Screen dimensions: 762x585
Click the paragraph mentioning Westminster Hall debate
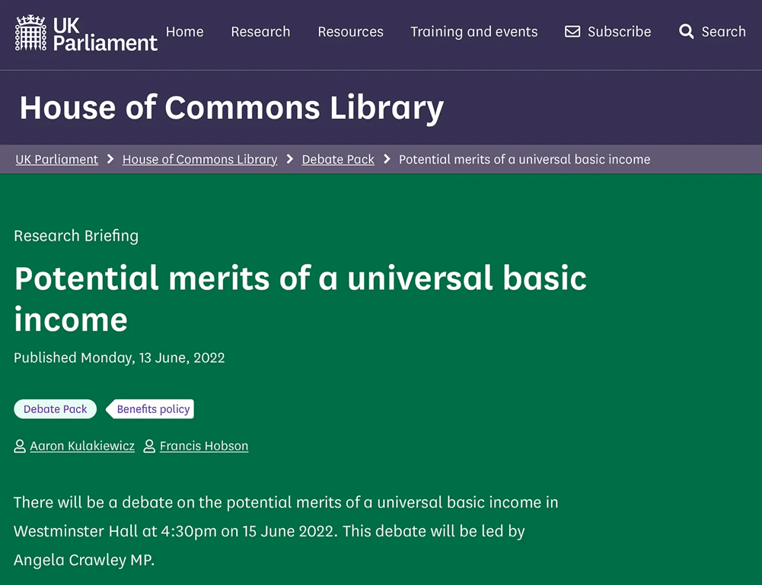coord(285,531)
